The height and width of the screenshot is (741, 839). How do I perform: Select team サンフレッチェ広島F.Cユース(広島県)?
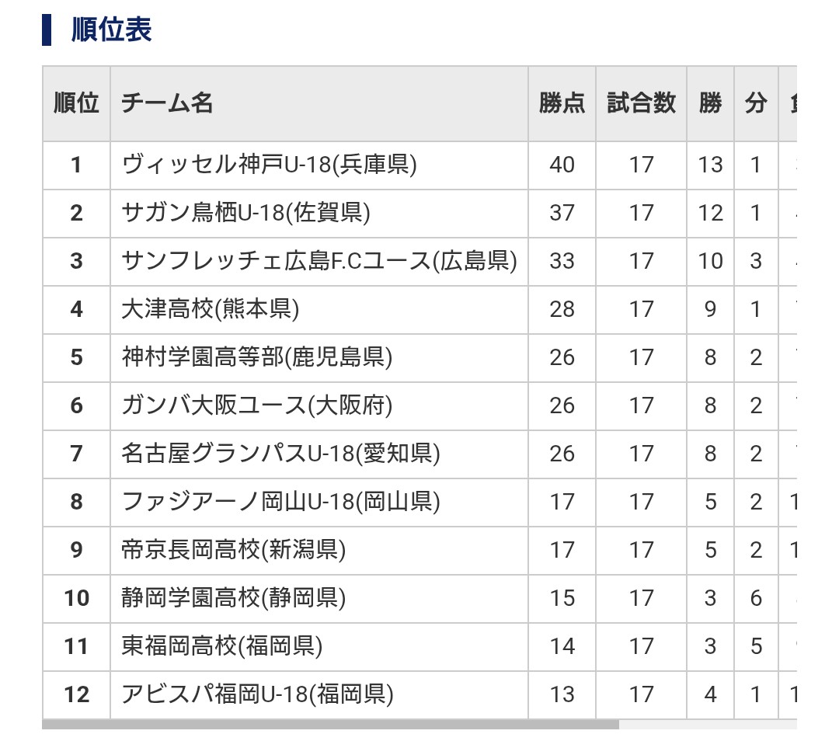point(319,261)
